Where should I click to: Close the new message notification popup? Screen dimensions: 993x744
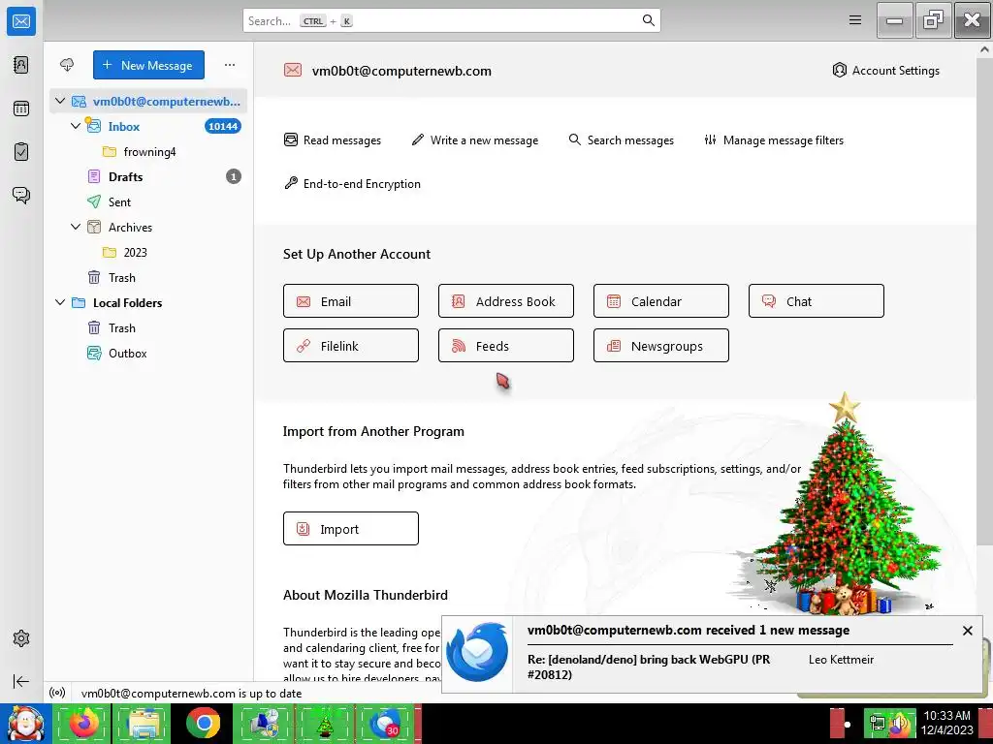pyautogui.click(x=967, y=630)
